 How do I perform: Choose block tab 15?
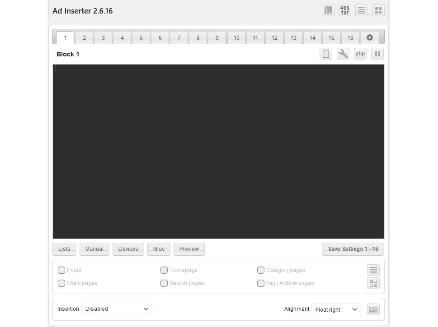coord(331,37)
